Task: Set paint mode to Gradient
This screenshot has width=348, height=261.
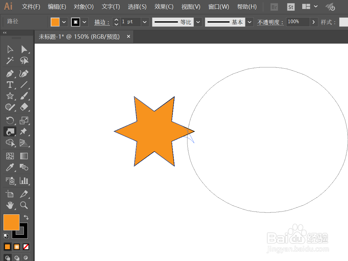Action: pyautogui.click(x=17, y=246)
